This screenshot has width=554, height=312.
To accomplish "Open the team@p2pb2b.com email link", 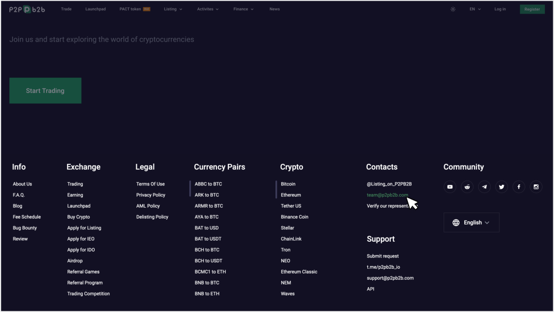I will click(x=386, y=195).
